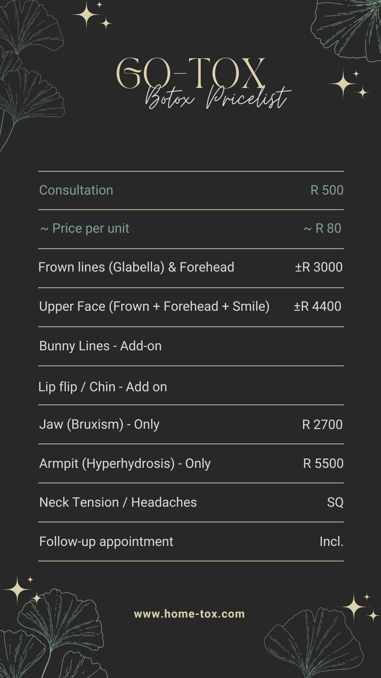This screenshot has height=678, width=381.
Task: Click the Botox Pricelist script heading
Action: pos(218,97)
